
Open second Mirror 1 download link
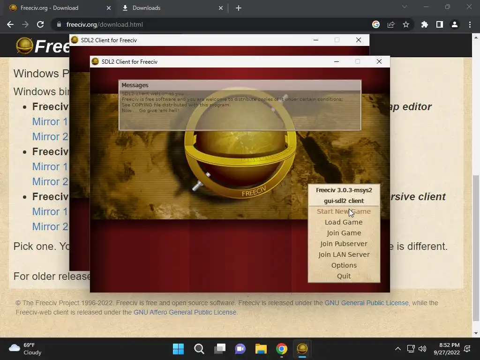[x=50, y=166]
